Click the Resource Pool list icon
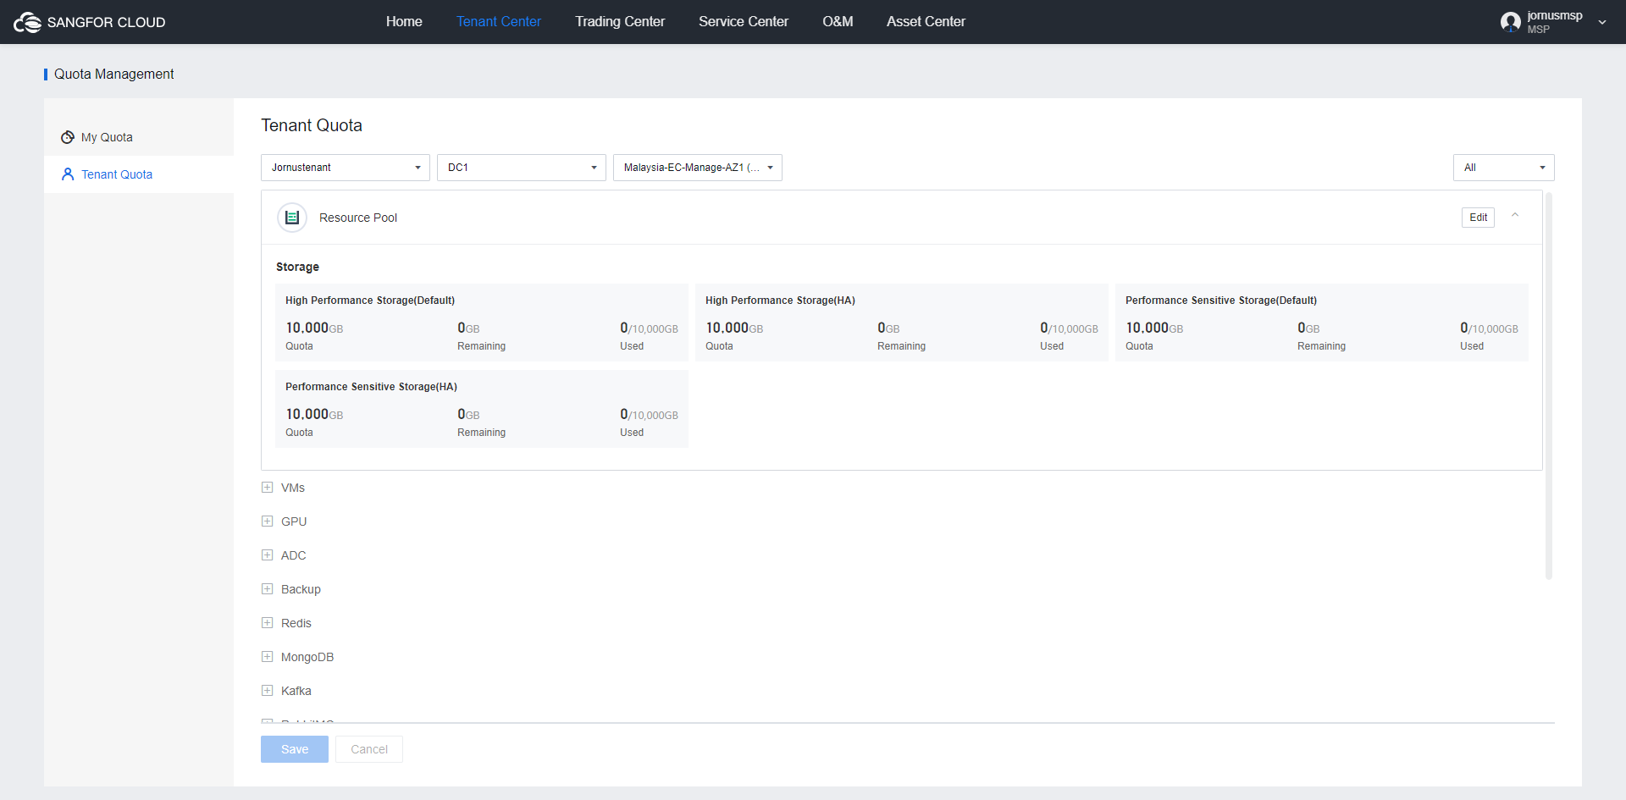 point(292,218)
